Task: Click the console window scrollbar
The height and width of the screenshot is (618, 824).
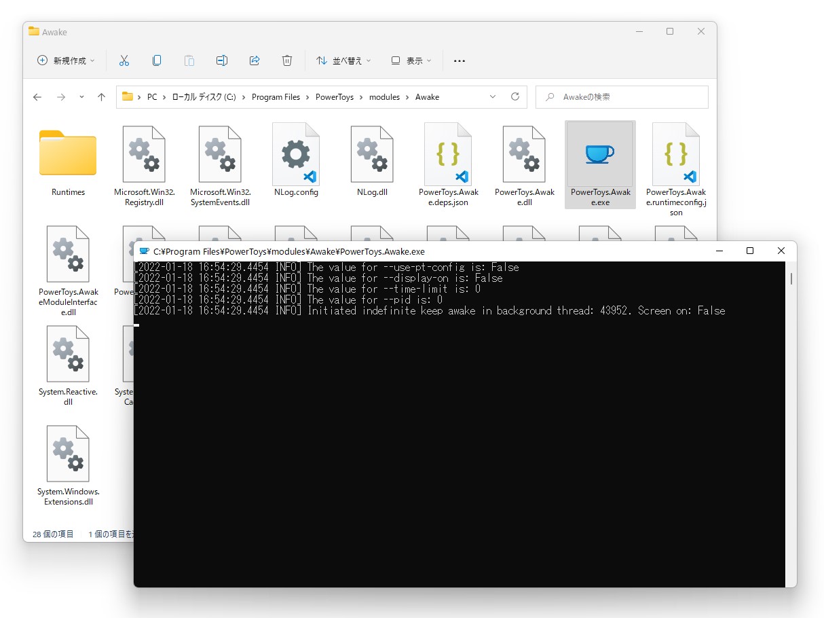Action: point(790,278)
